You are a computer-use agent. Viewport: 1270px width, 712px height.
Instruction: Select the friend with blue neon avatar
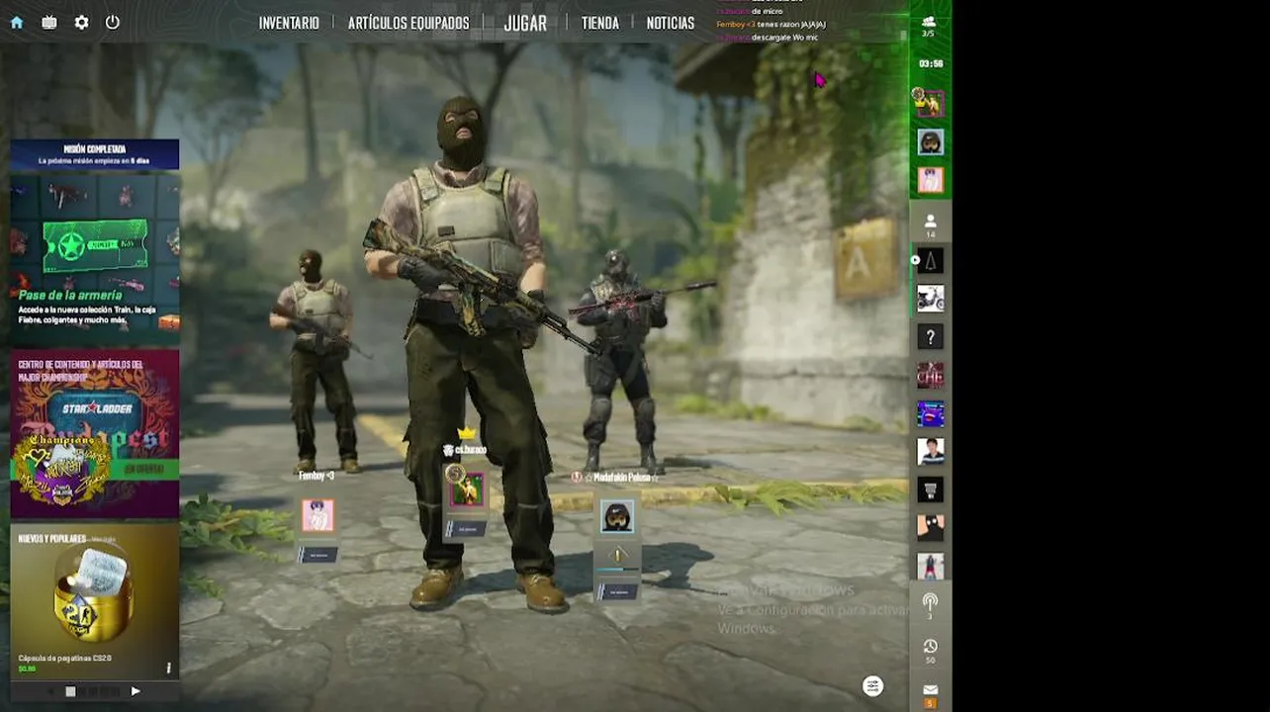(x=930, y=413)
